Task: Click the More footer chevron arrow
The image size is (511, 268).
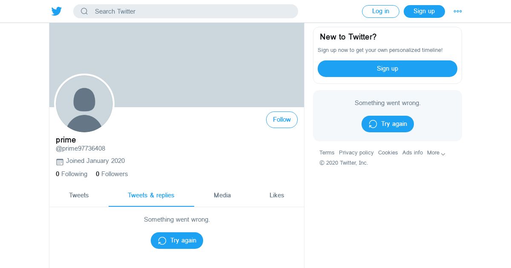Action: click(x=443, y=154)
